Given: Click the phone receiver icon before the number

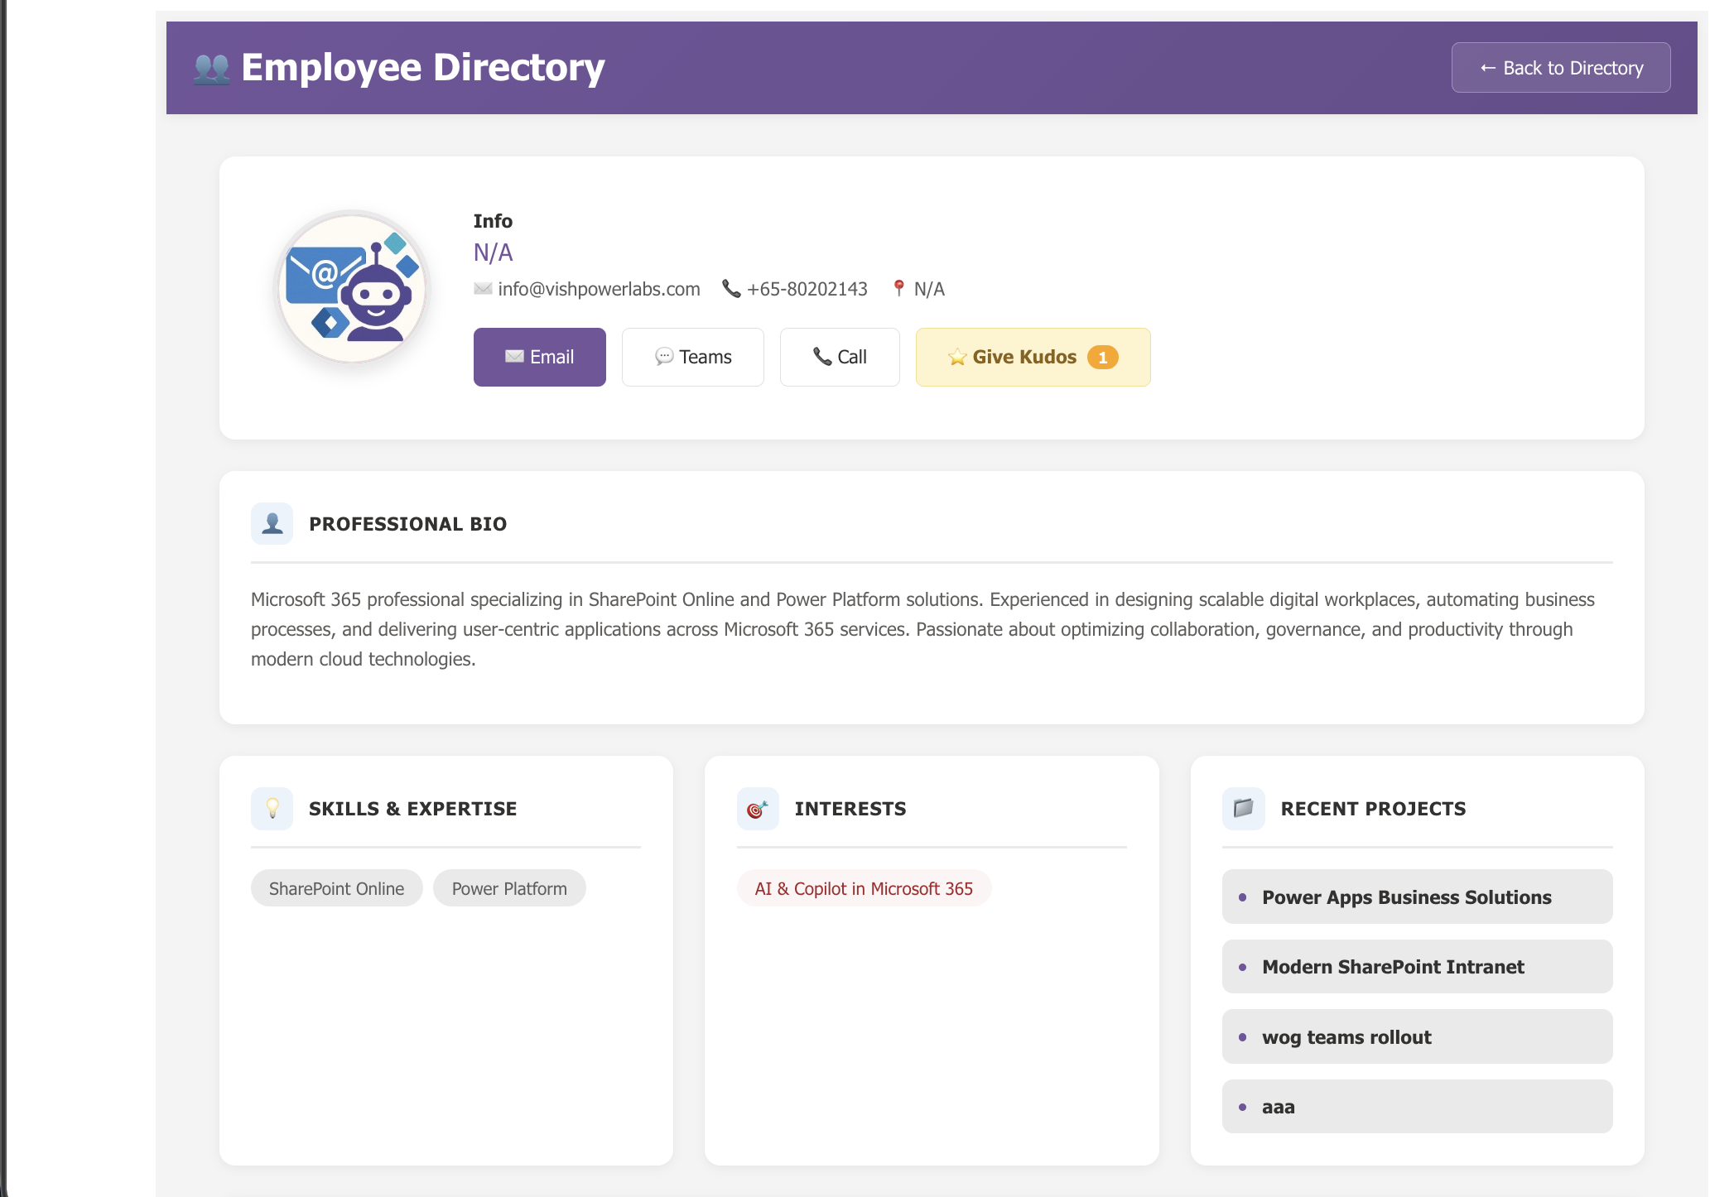Looking at the screenshot, I should 732,289.
